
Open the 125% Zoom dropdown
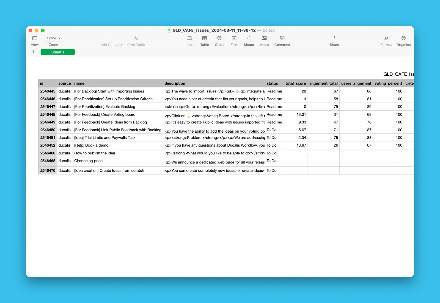point(53,38)
